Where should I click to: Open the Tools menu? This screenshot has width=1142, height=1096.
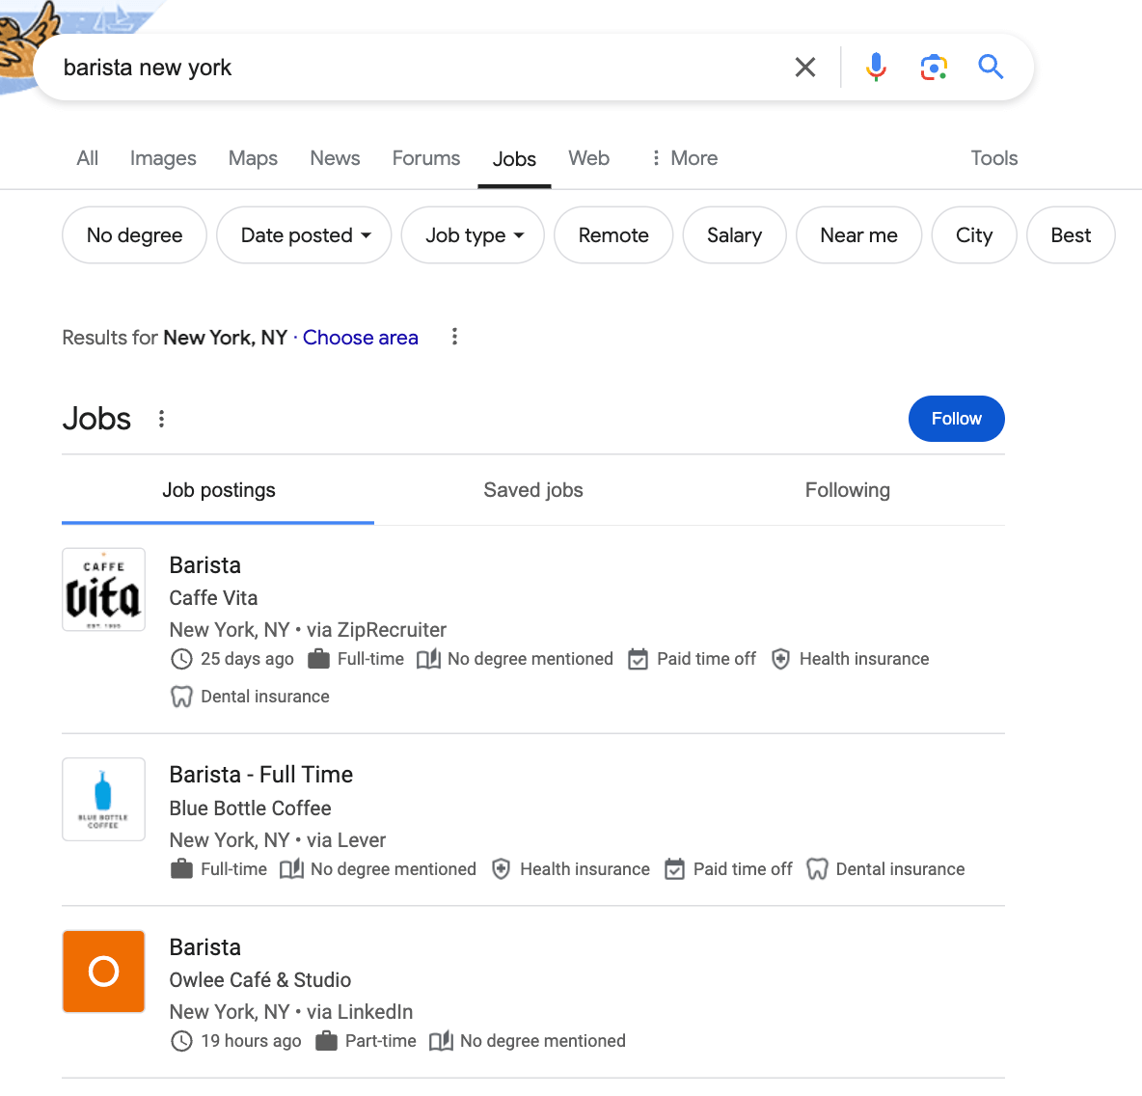tap(994, 158)
